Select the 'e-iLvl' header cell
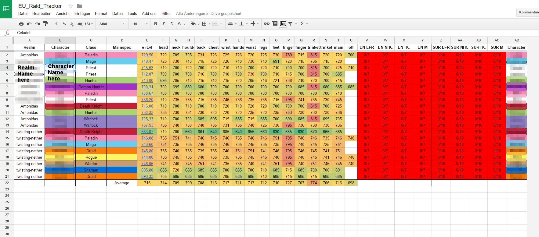539x237 pixels. [x=147, y=47]
